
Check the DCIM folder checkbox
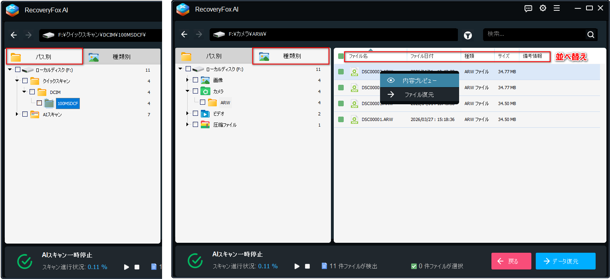pos(32,92)
